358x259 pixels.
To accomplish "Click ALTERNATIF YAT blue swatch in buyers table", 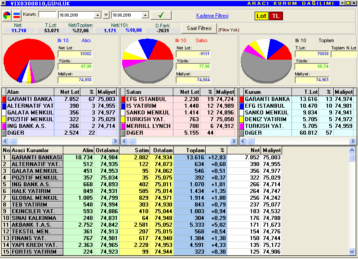I will [4, 106].
